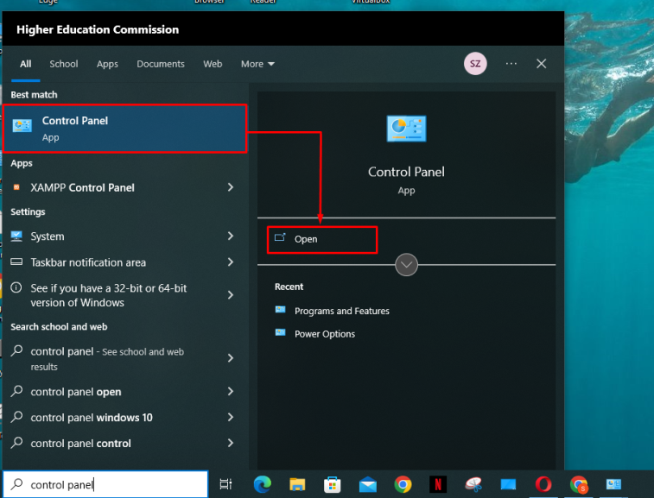Open the Mail app in taskbar
The height and width of the screenshot is (498, 654).
point(367,484)
